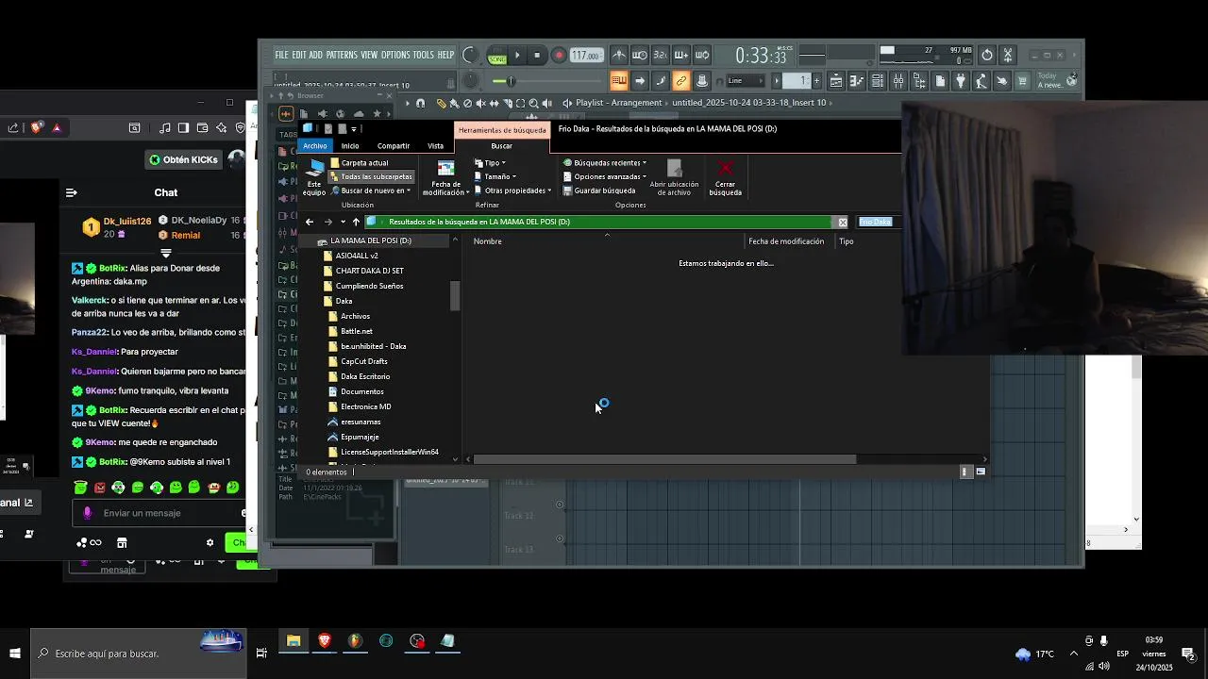Toggle the metronome icon in FL Studio
The width and height of the screenshot is (1208, 679).
619,55
